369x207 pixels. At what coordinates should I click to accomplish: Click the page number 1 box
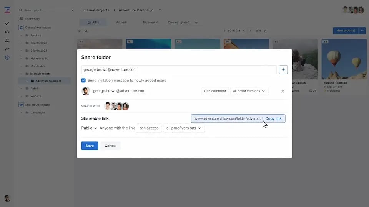coord(250,31)
